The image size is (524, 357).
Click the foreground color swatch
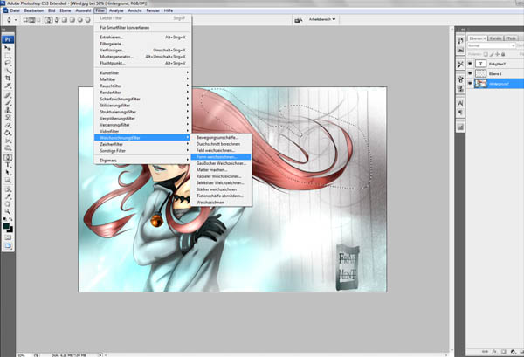(x=6, y=226)
